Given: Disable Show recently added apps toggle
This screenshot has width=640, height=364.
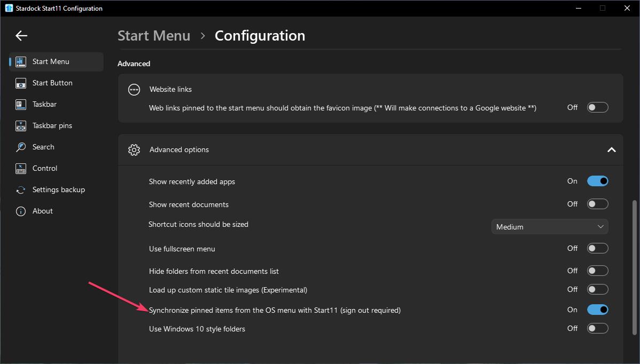Looking at the screenshot, I should (x=597, y=181).
